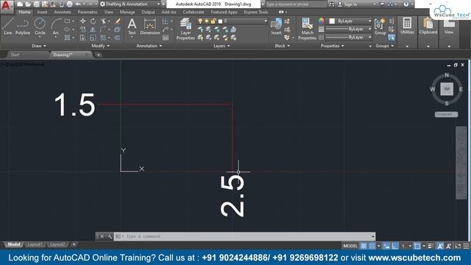Click the color wheel object color icon
Image resolution: width=471 pixels, height=265 pixels.
point(322,21)
